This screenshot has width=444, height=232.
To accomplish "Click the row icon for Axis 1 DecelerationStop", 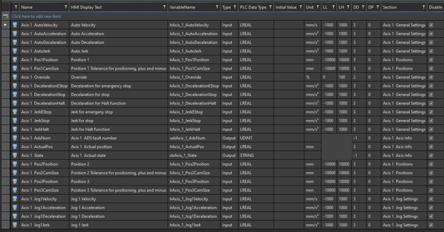I will tap(15, 95).
